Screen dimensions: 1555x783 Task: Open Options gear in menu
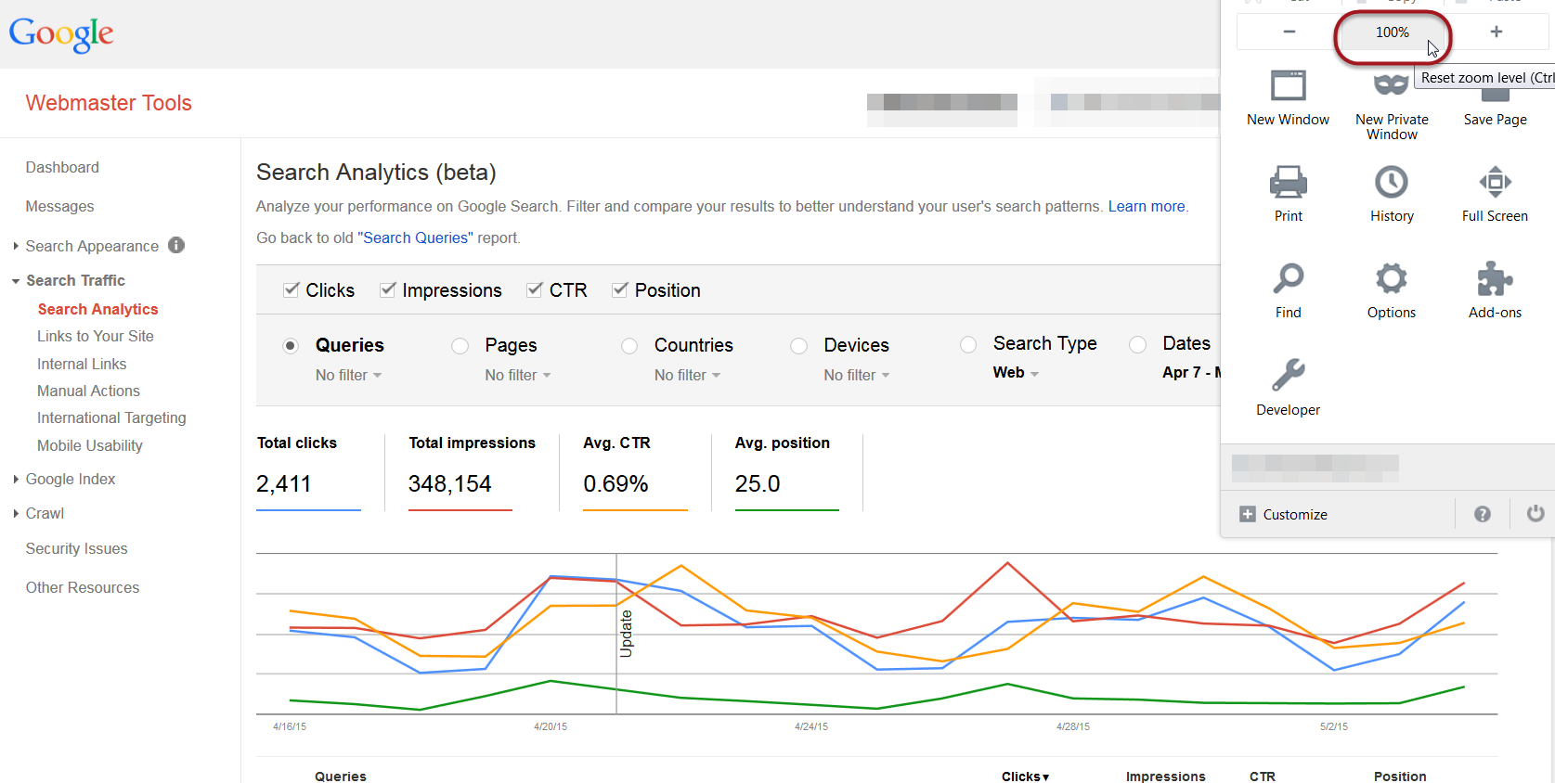pos(1391,278)
